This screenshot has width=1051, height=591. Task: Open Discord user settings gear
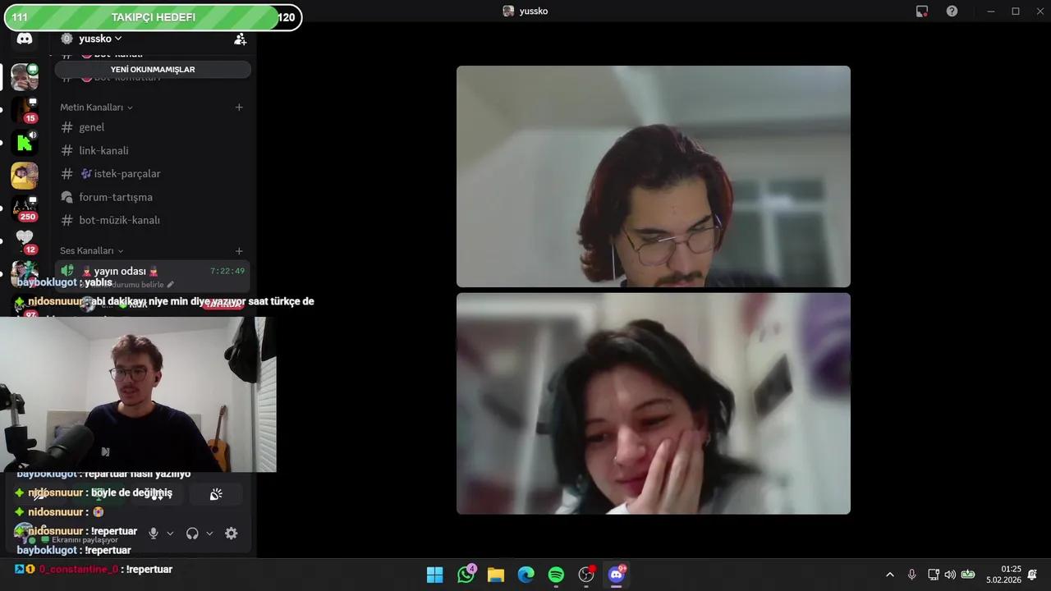(232, 534)
